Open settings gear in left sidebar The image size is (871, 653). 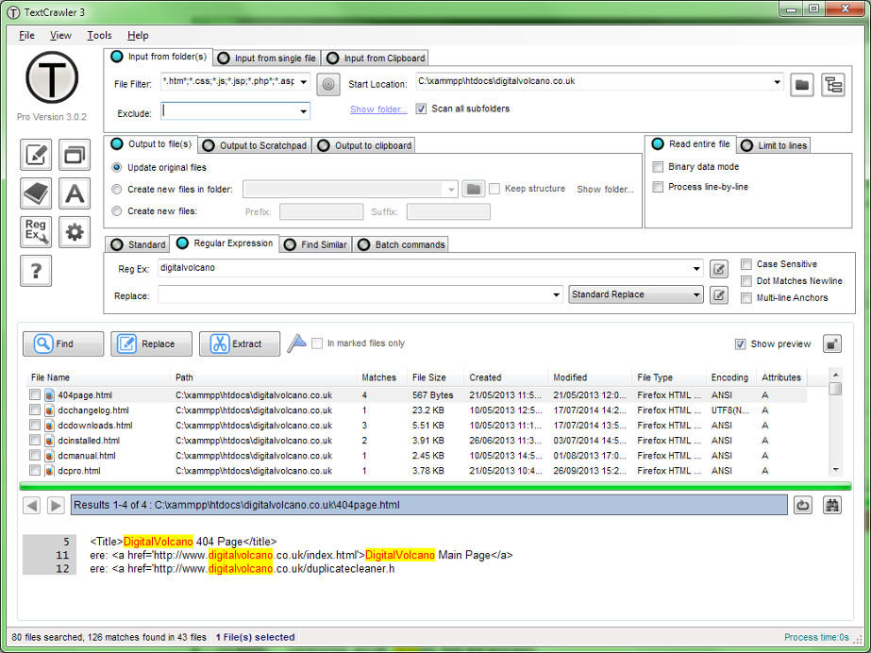click(75, 232)
